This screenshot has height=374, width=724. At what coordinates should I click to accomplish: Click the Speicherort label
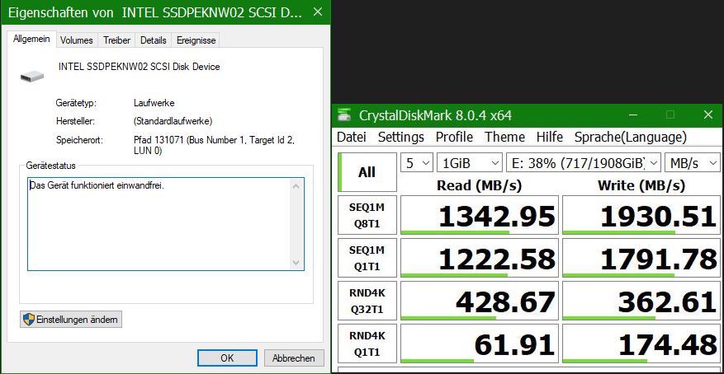[x=79, y=140]
